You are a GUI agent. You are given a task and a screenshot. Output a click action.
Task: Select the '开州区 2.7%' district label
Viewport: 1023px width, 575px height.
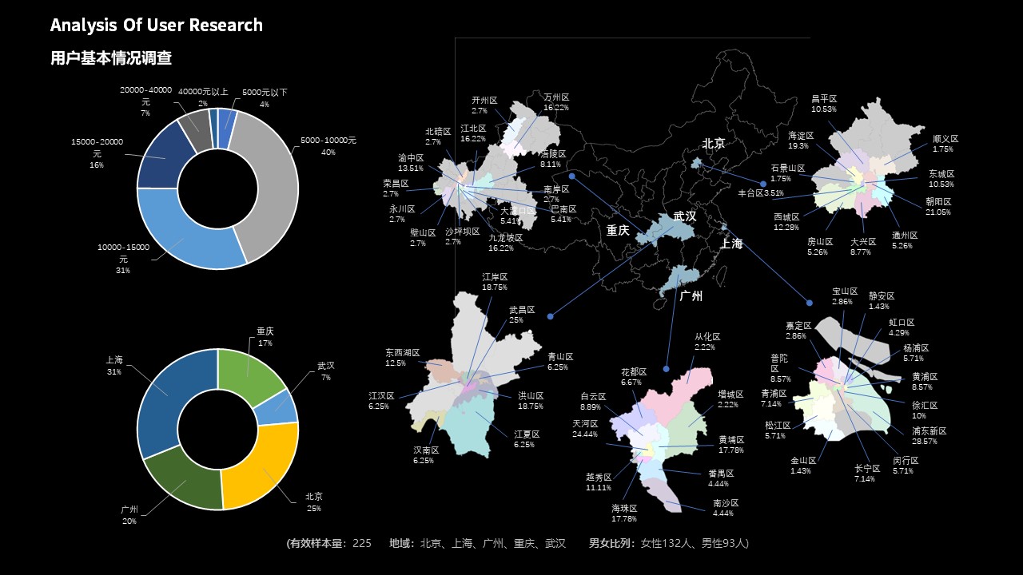click(484, 105)
